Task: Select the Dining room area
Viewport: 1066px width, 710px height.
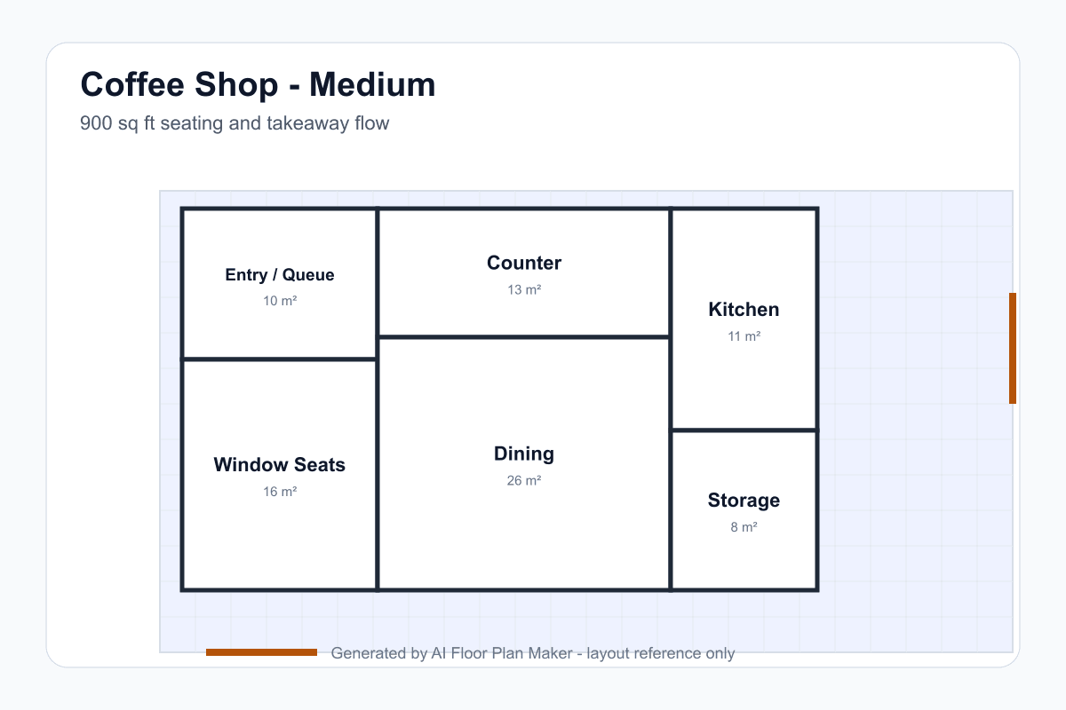Action: click(524, 463)
